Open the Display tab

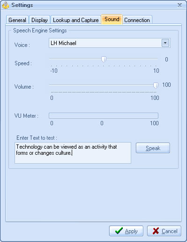pos(39,20)
